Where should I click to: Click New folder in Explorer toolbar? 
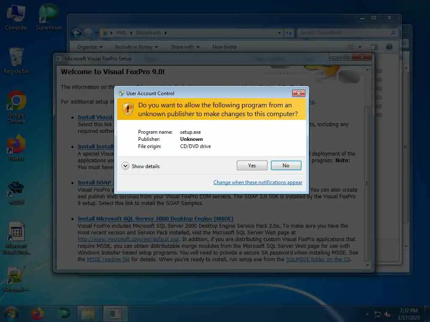[x=225, y=47]
